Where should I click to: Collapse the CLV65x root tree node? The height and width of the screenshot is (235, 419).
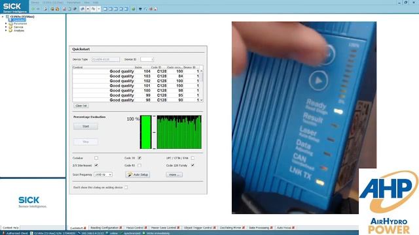pyautogui.click(x=3, y=16)
